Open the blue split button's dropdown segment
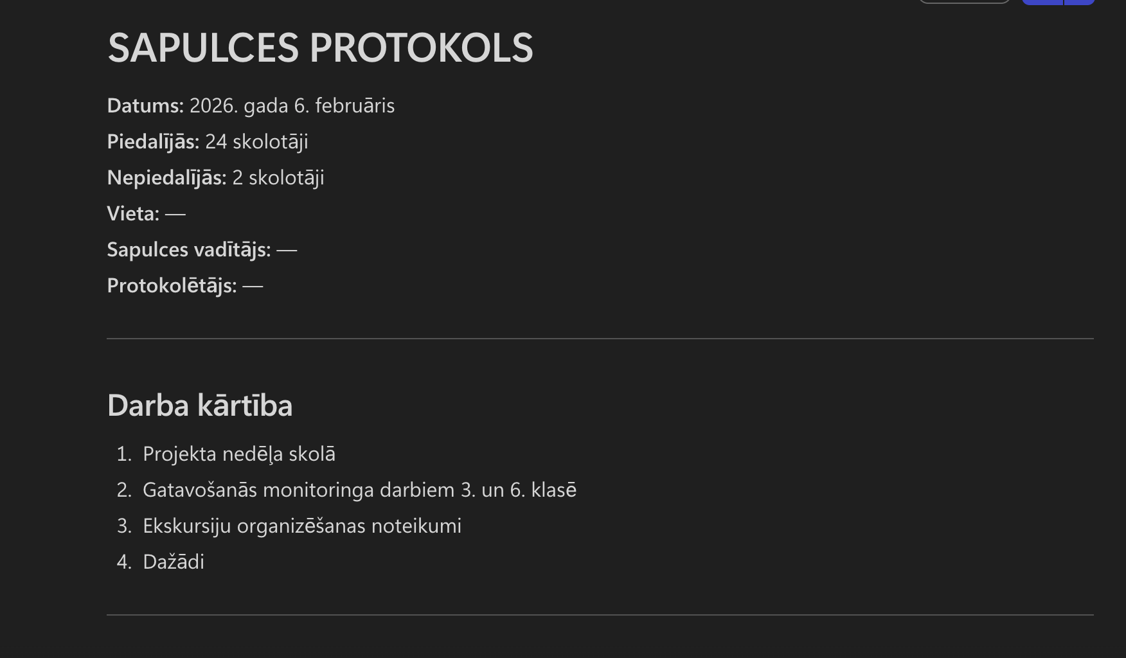This screenshot has width=1126, height=658. [1080, 2]
